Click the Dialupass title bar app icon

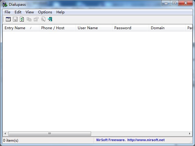click(5, 4)
